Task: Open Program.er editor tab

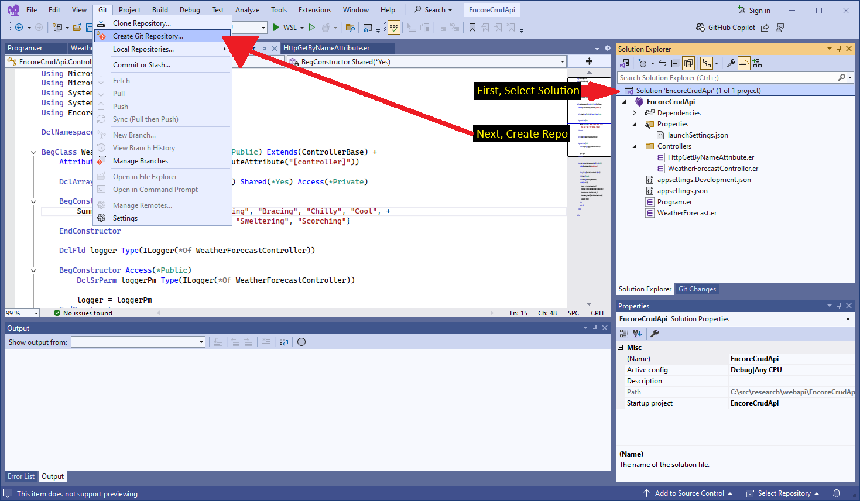Action: point(25,48)
